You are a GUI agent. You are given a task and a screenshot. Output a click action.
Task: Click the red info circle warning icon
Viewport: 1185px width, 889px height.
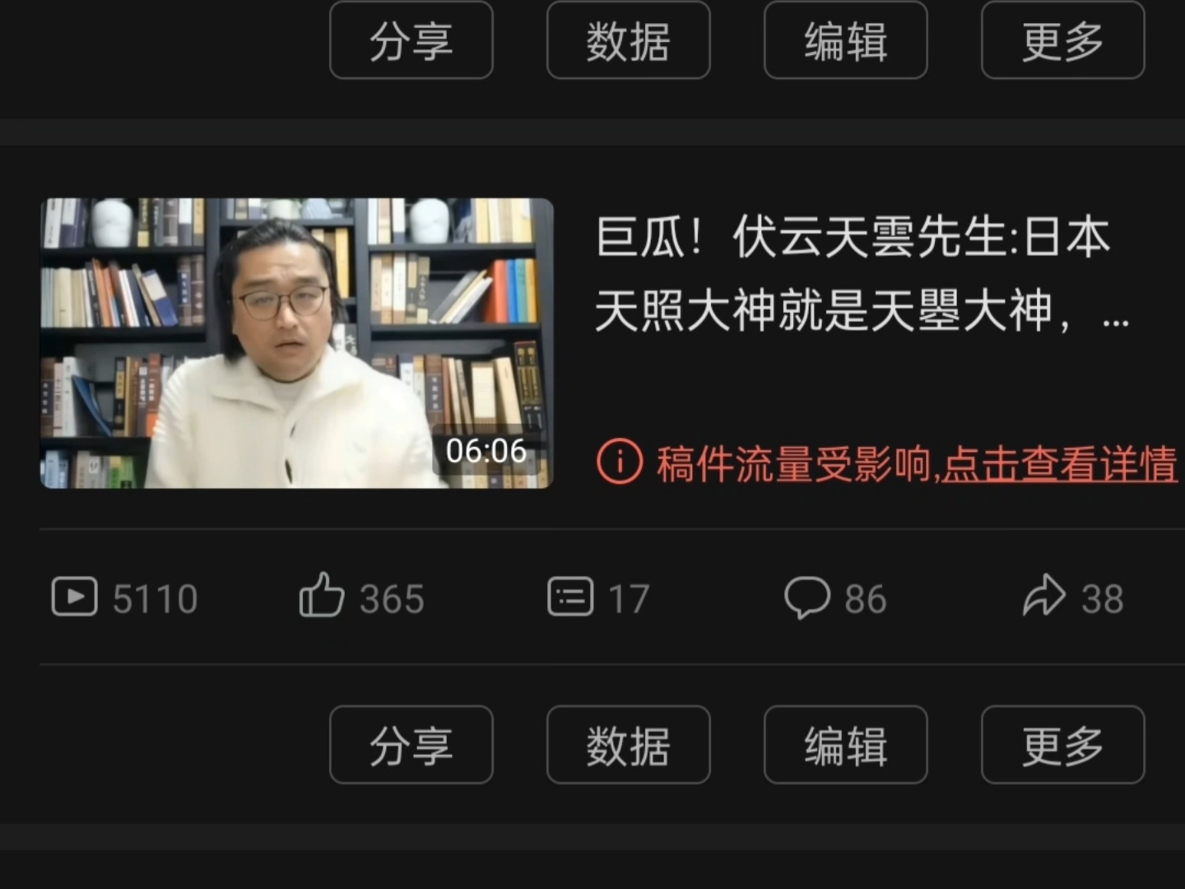[619, 462]
